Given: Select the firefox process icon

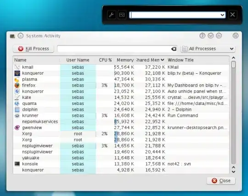Looking at the screenshot, I should pyautogui.click(x=17, y=85).
